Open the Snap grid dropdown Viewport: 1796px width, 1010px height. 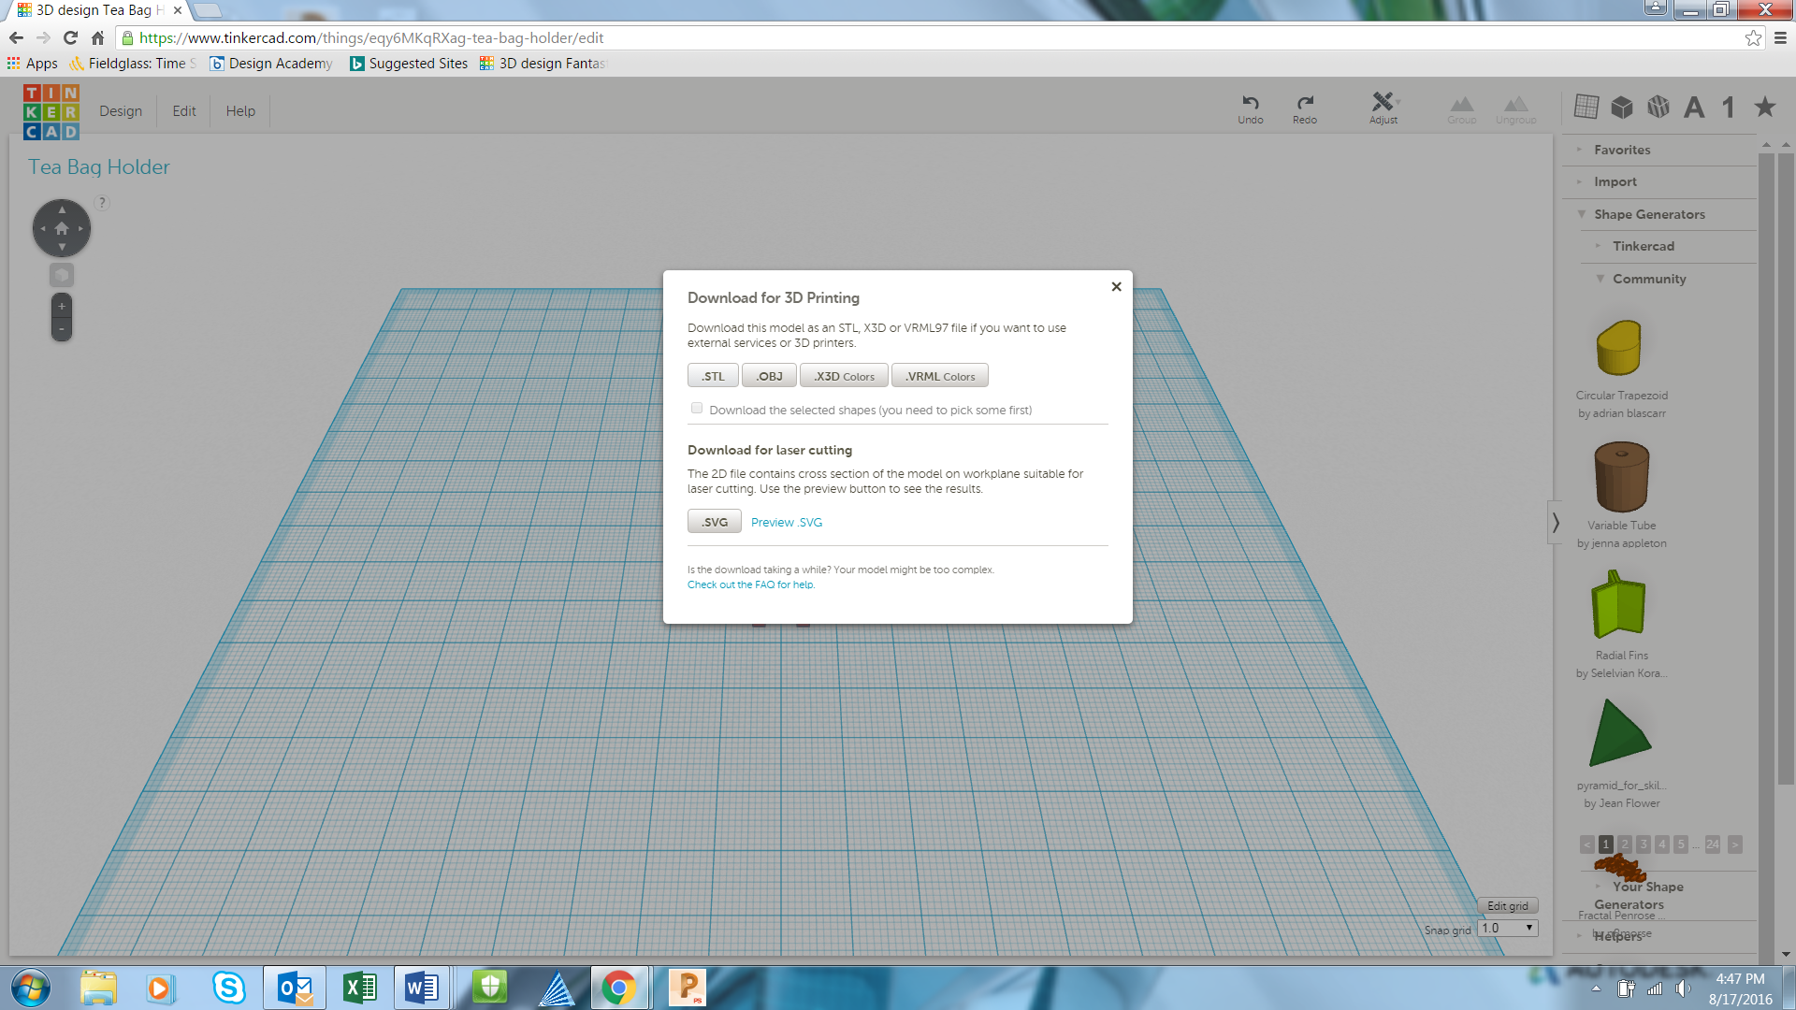(x=1508, y=929)
